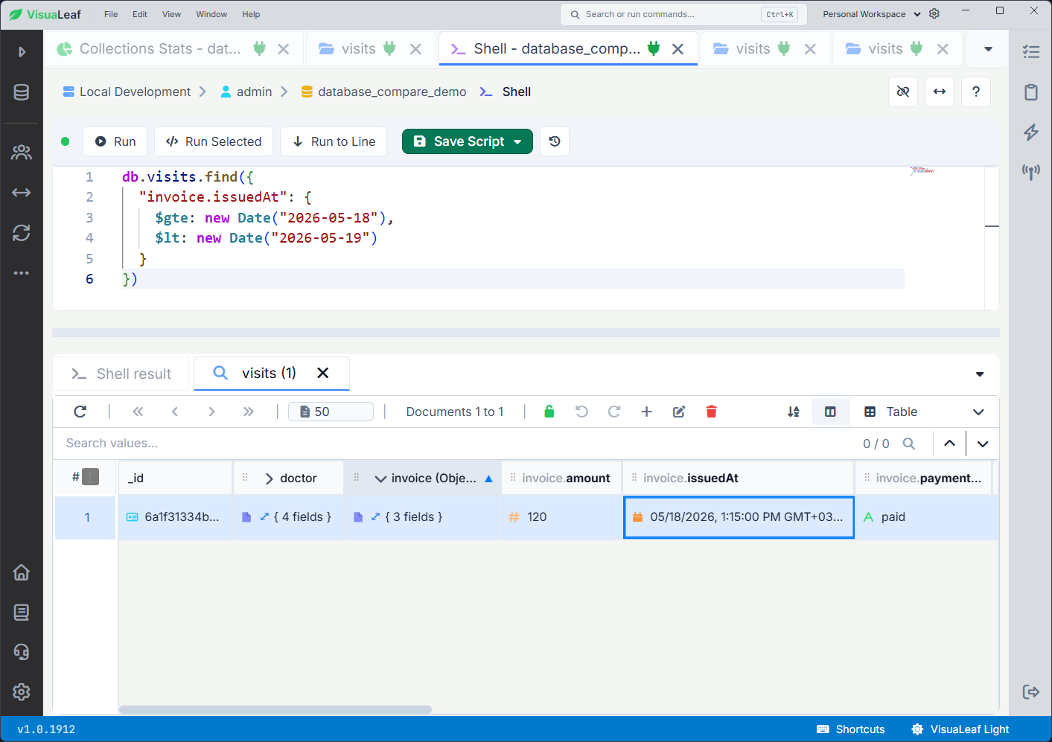The width and height of the screenshot is (1052, 742).
Task: Collapse the invoice (Object) column
Action: [x=380, y=479]
